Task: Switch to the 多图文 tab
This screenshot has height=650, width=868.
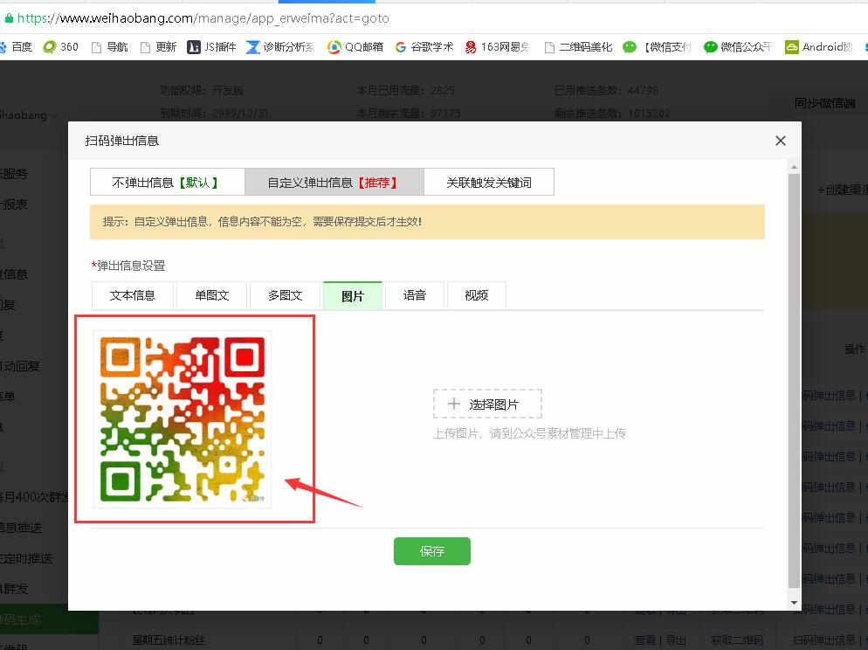Action: point(285,295)
